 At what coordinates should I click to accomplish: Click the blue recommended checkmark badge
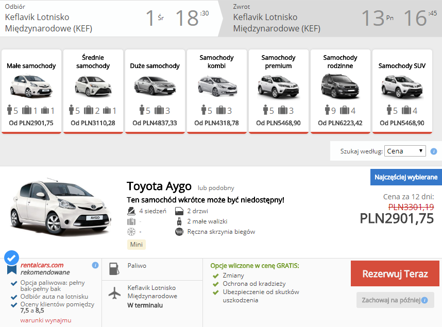coord(11,257)
